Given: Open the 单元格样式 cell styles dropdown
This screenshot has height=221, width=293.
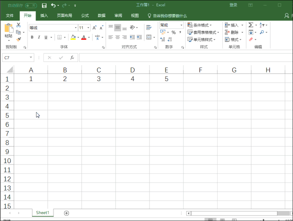Looking at the screenshot, I should 202,40.
